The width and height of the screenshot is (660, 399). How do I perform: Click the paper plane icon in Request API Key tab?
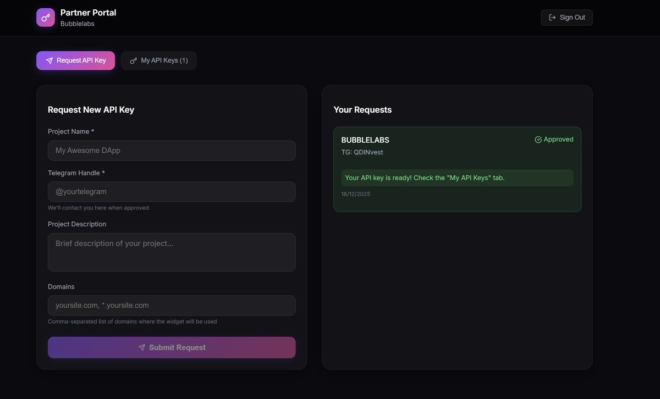pos(50,60)
